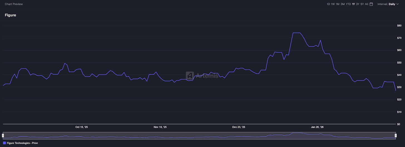
Task: Click the left range slider handle
Action: [3, 135]
